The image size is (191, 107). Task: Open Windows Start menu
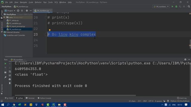click(2, 105)
